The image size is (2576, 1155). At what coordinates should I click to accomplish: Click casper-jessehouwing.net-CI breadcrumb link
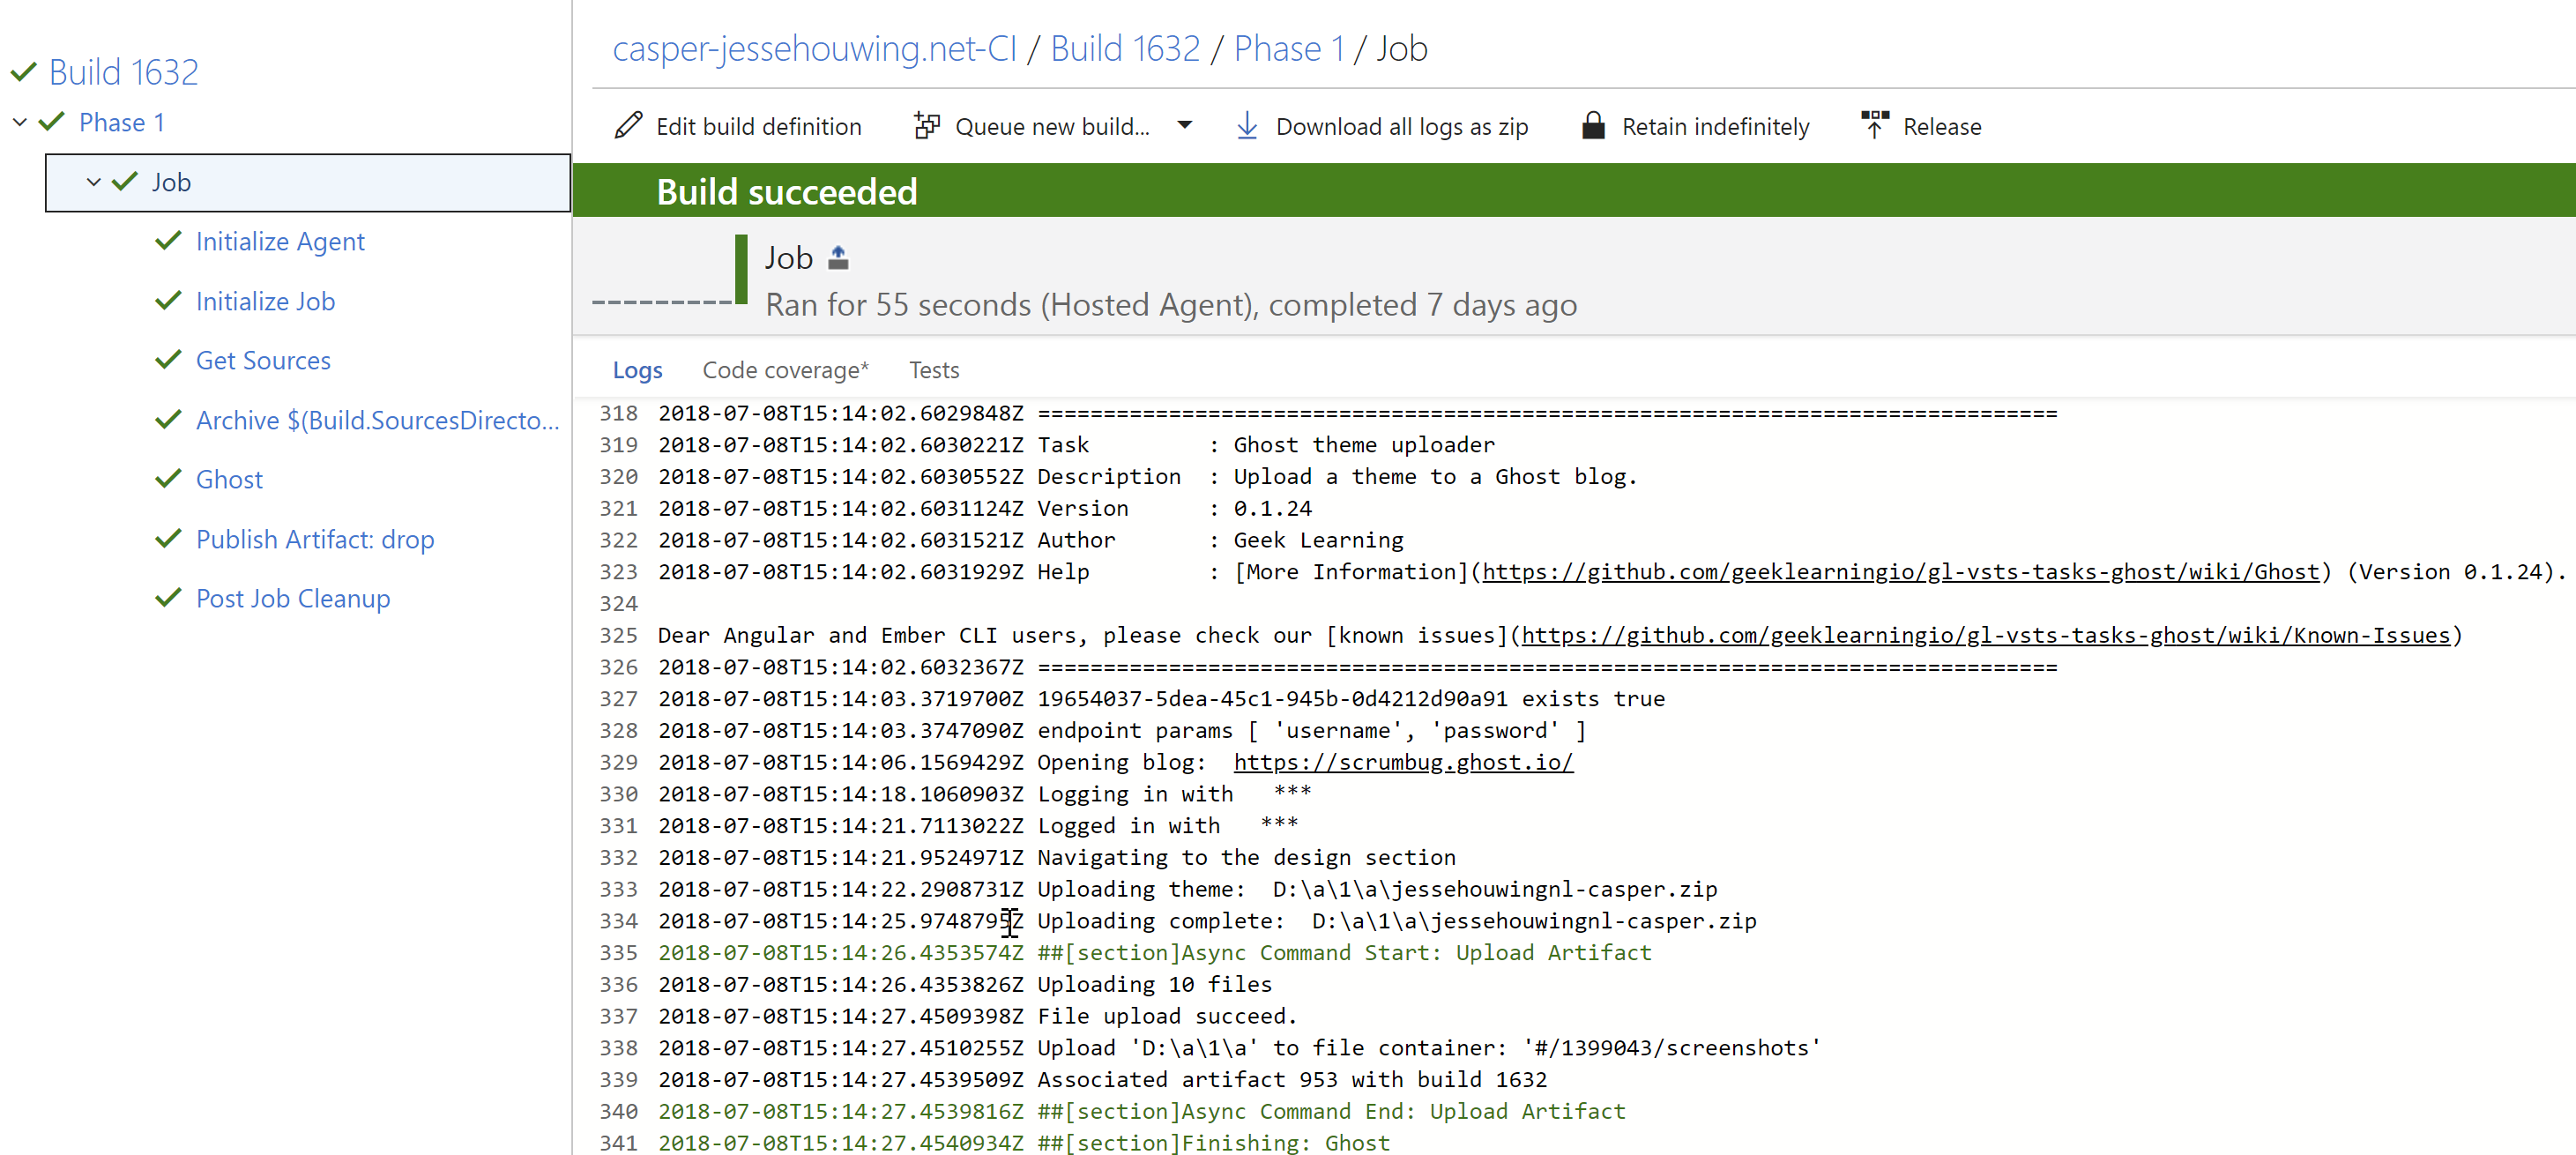tap(814, 48)
